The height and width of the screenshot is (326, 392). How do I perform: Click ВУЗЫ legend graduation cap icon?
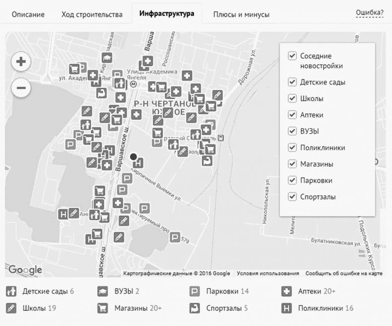[103, 291]
